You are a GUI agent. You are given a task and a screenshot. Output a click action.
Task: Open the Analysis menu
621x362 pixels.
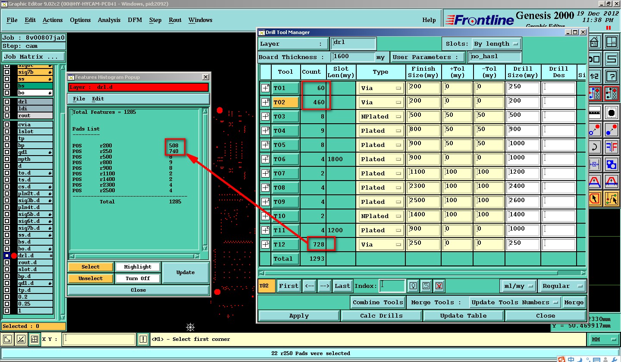coord(109,20)
